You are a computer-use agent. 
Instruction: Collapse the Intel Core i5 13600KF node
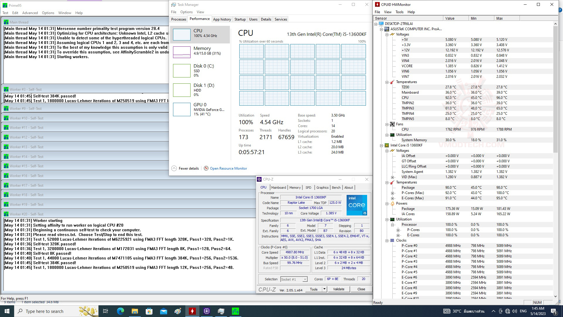[x=381, y=145]
